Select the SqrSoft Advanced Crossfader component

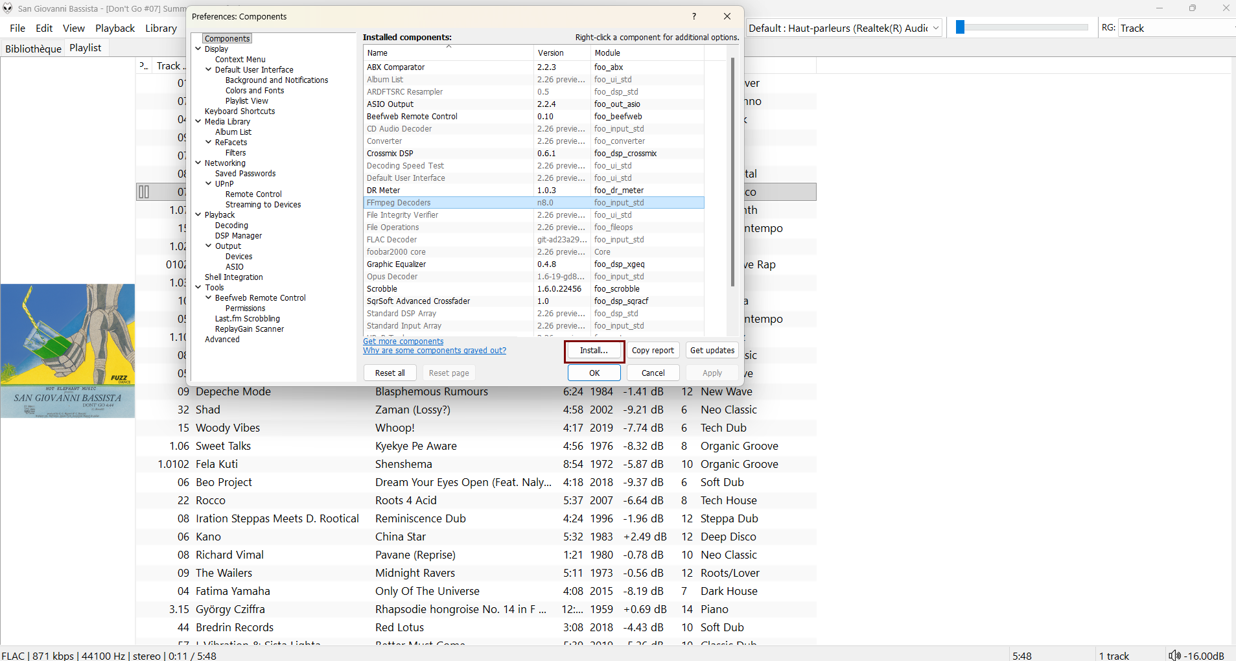(x=534, y=301)
